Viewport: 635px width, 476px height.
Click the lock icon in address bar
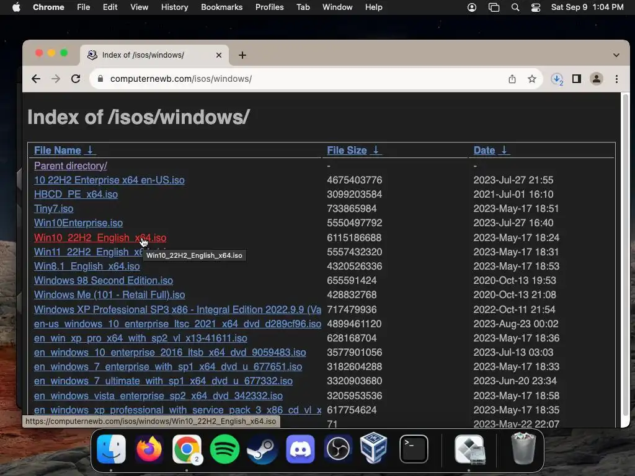[x=100, y=79]
